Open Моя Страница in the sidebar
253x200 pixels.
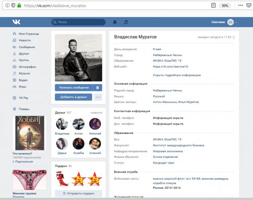[30, 34]
